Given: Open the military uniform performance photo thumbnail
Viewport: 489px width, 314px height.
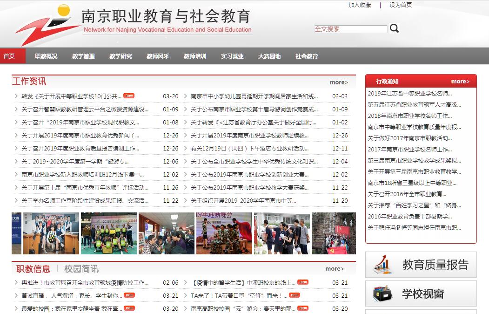Looking at the screenshot, I should 224,233.
